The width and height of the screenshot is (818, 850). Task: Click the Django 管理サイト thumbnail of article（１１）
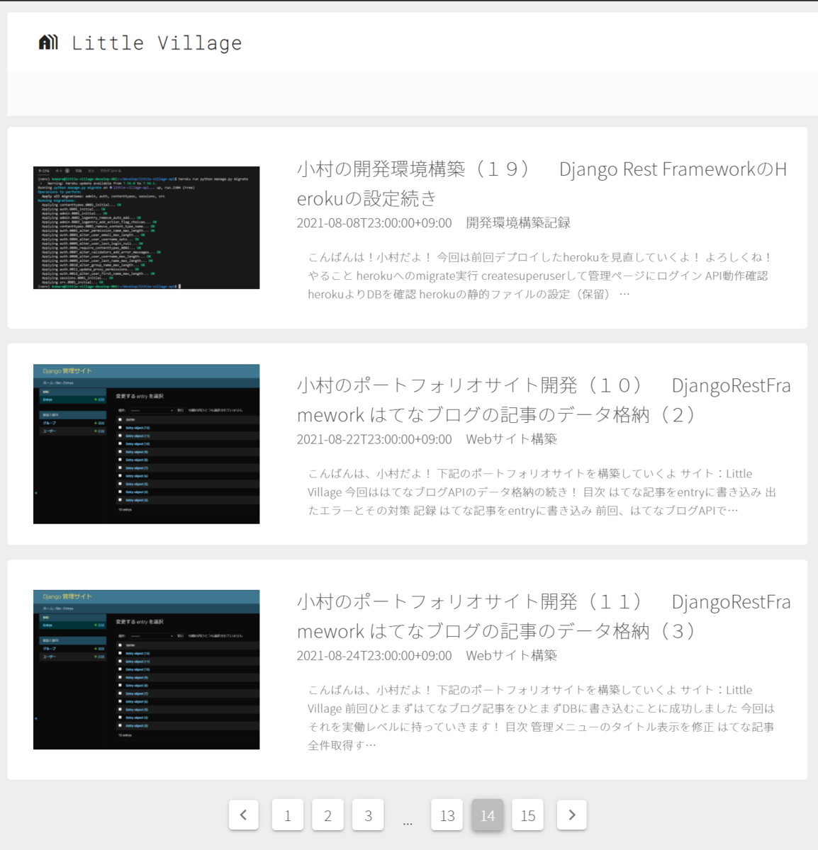pos(147,669)
